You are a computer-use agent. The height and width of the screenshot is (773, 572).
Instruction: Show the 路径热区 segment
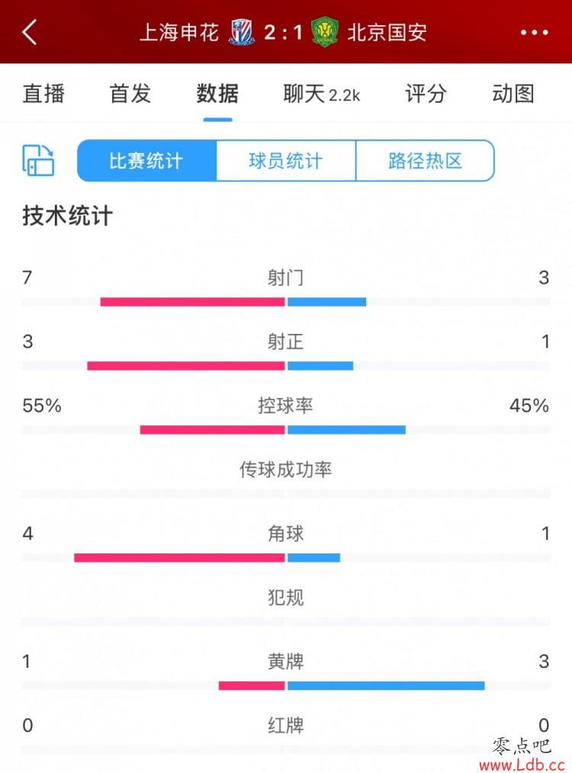425,161
